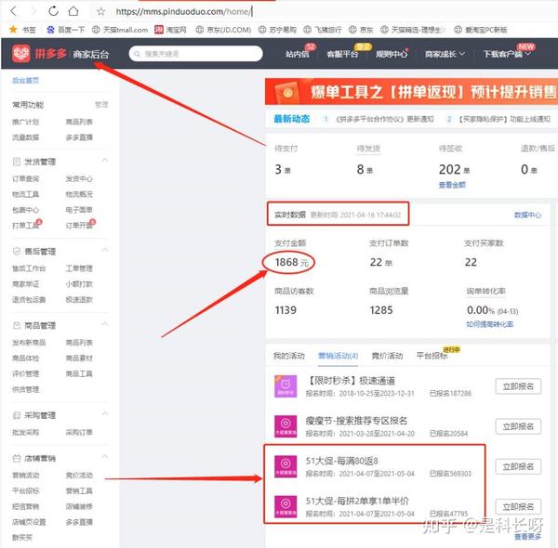Switch to 平台招标 tab
Image resolution: width=558 pixels, height=548 pixels.
pos(432,356)
